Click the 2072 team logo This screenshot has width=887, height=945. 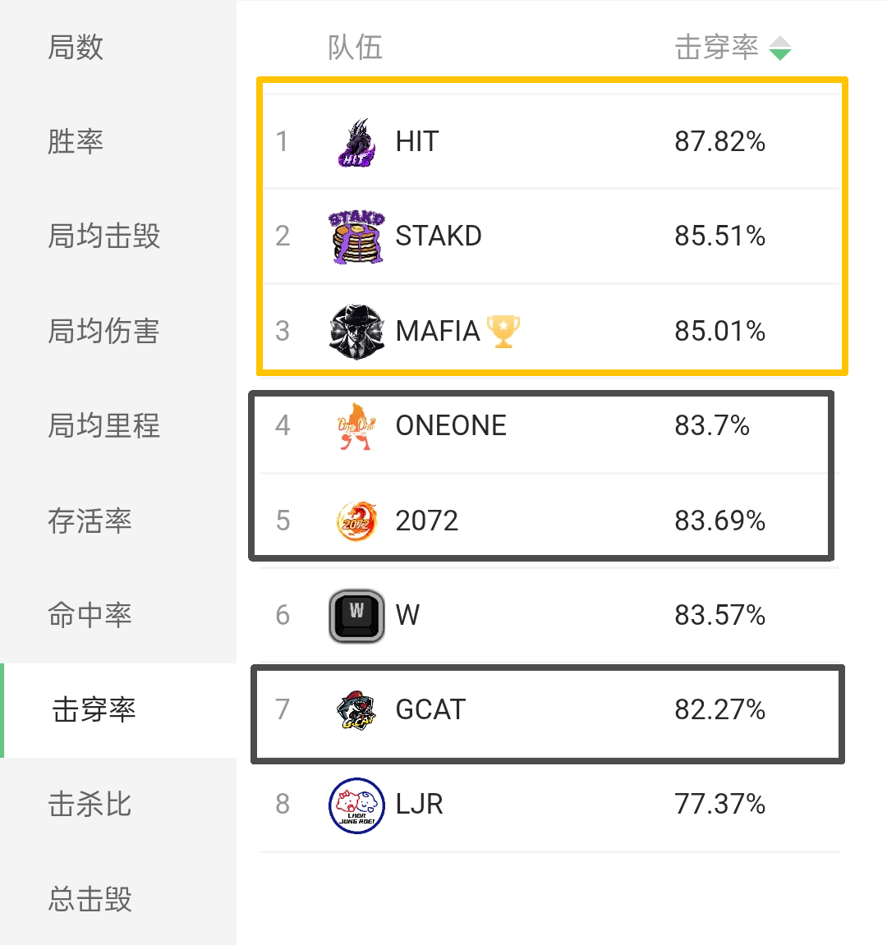(x=356, y=521)
